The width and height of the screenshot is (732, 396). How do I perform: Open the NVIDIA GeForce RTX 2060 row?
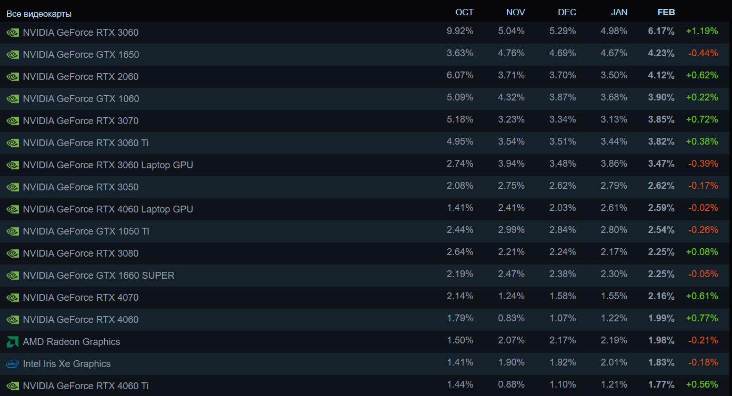click(x=81, y=77)
